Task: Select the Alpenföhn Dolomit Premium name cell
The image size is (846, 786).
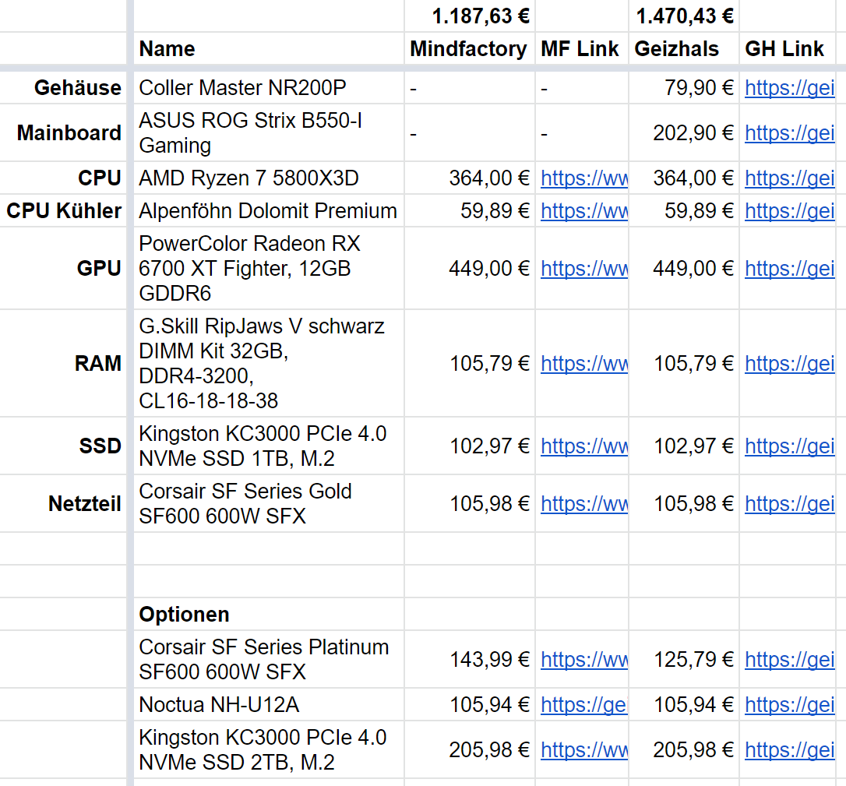Action: [x=269, y=211]
